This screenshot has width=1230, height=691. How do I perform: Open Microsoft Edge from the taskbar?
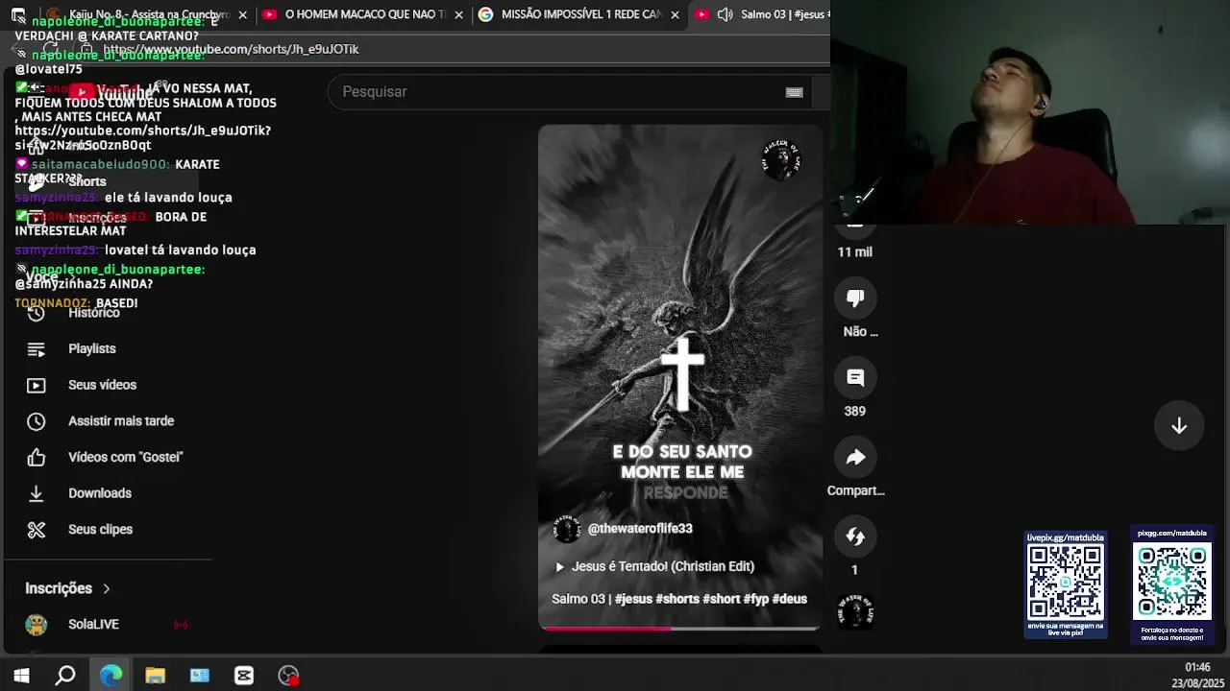click(111, 676)
